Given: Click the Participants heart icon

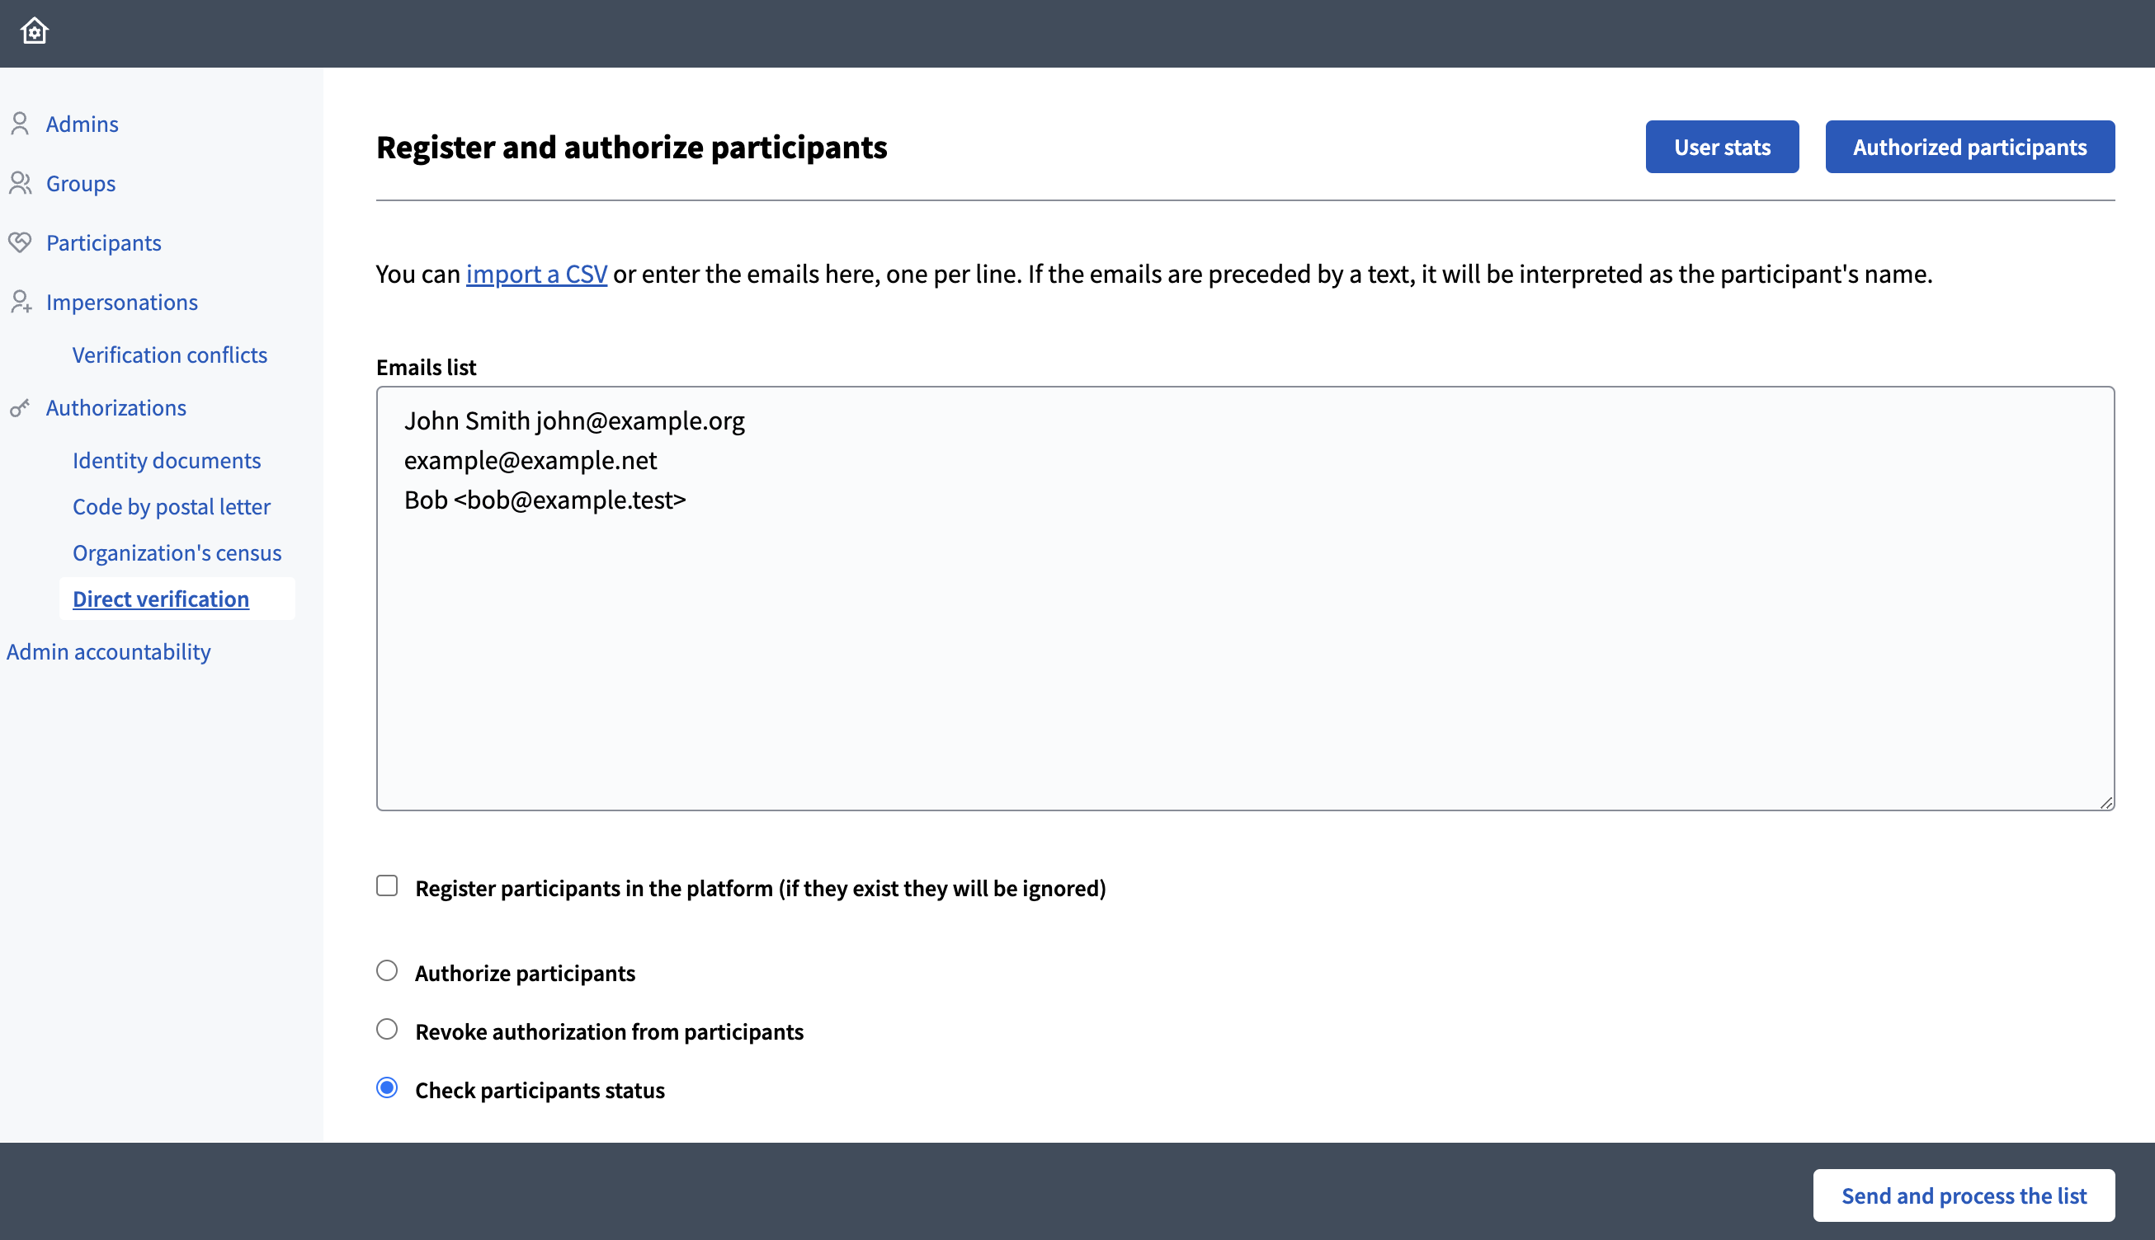Looking at the screenshot, I should 21,242.
